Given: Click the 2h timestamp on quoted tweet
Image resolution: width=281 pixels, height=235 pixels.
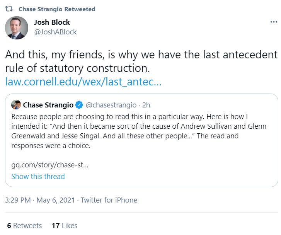Looking at the screenshot, I should point(146,105).
